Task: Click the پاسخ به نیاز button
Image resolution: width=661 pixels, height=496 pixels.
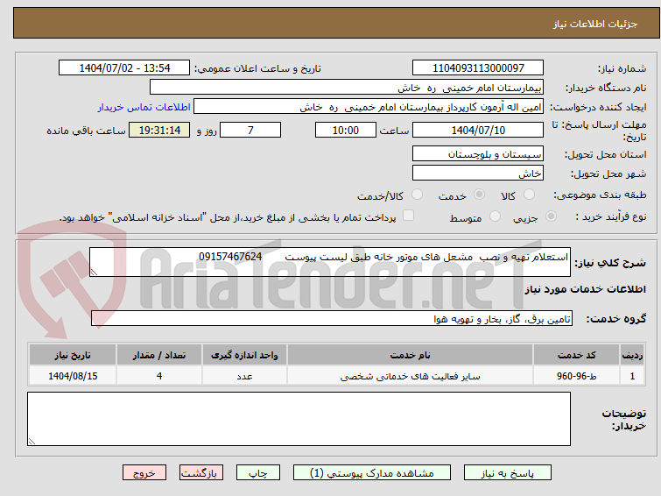Action: point(508,473)
